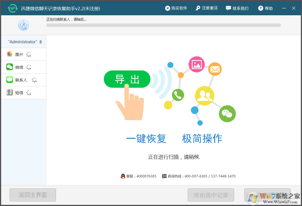Viewport: 302px width, 206px height.
Task: Click the scanning progress bar
Action: coord(163,25)
